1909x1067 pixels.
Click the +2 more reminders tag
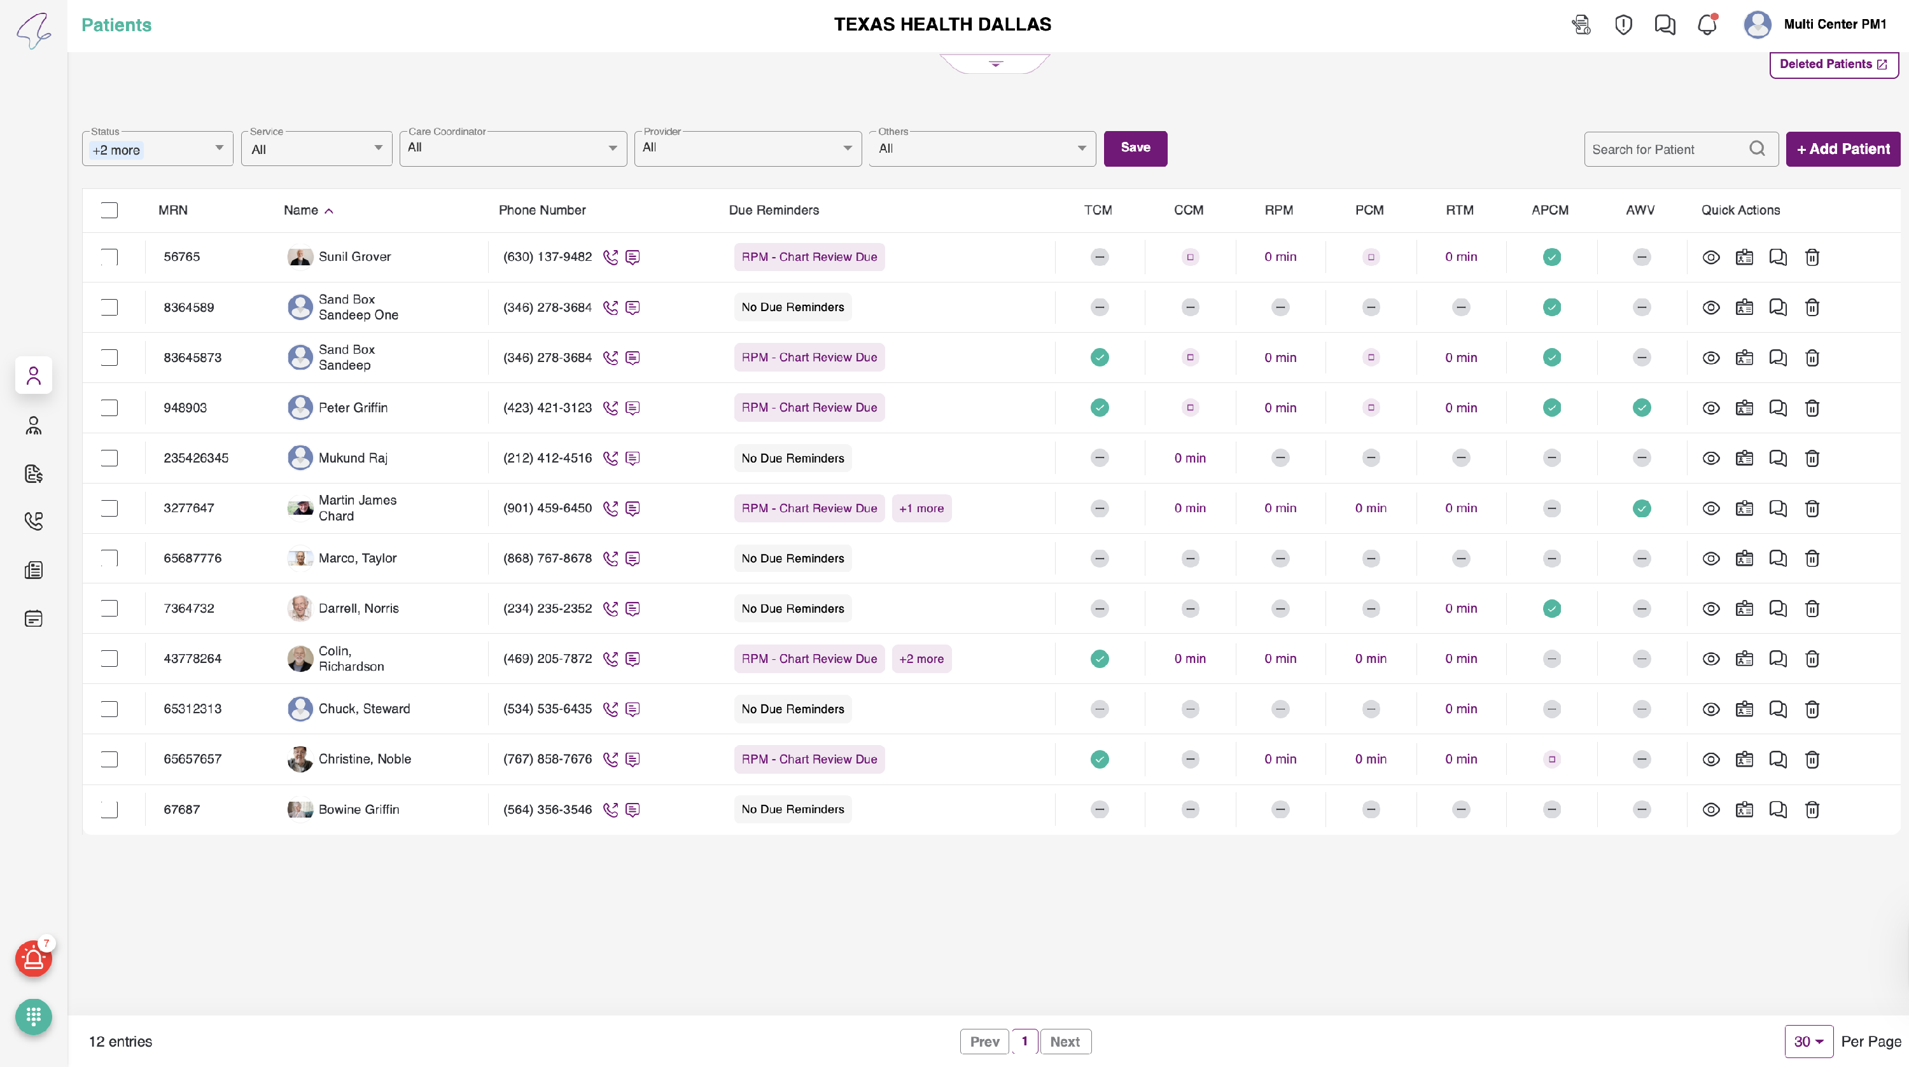[x=921, y=659]
